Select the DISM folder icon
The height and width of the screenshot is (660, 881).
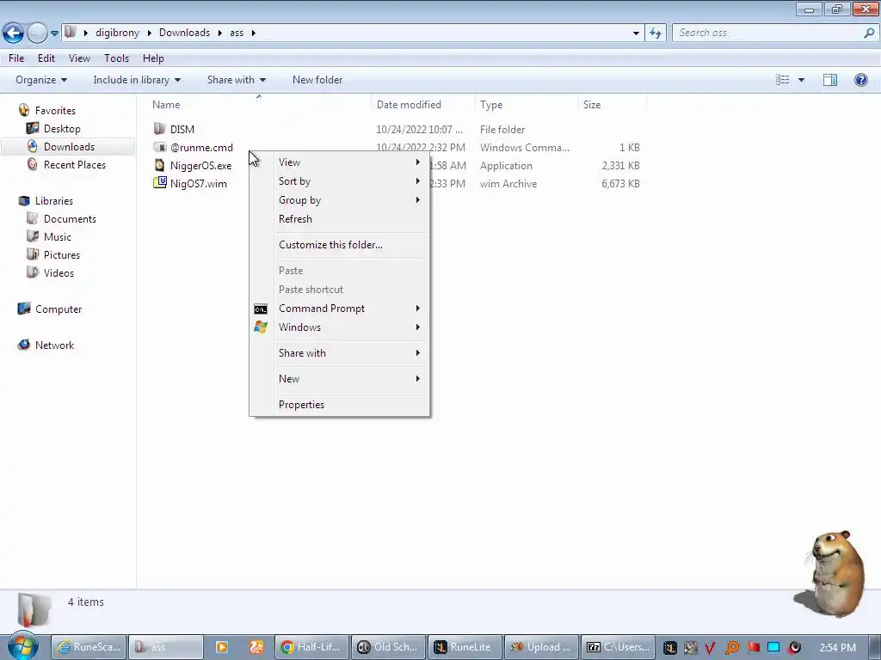point(159,129)
